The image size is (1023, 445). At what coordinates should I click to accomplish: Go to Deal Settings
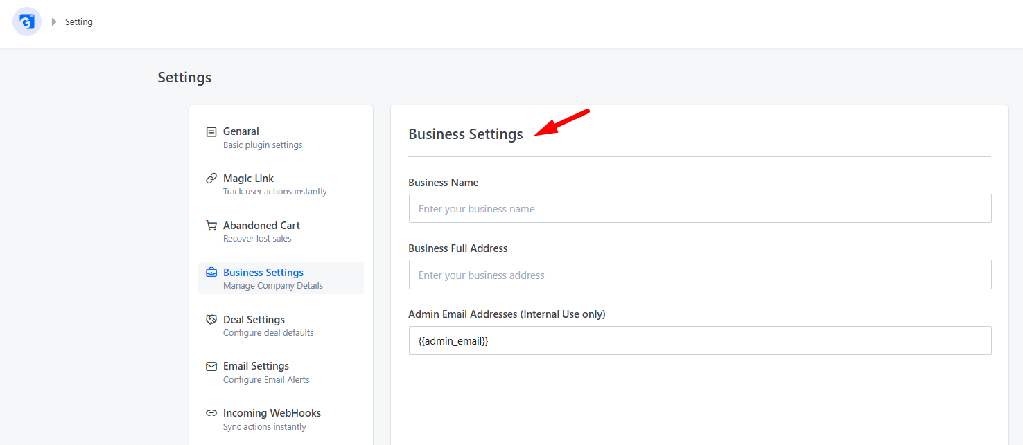[281, 325]
